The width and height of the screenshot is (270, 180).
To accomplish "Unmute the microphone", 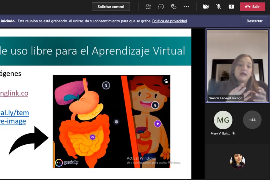I will (x=218, y=7).
